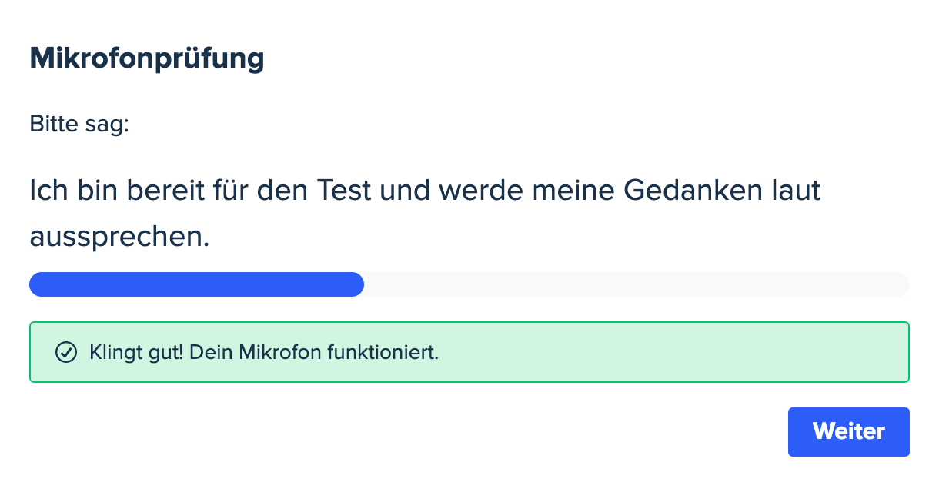Click the empty area of the green banner
939x492 pixels.
pos(673,353)
